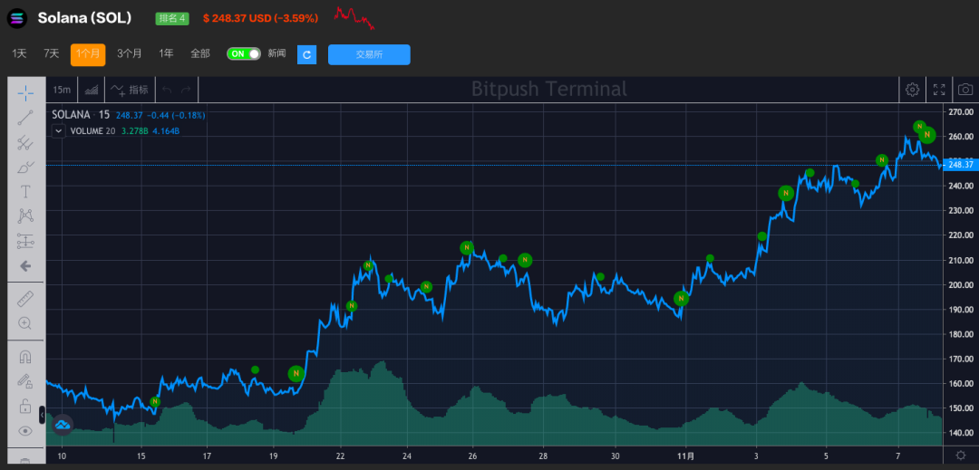
Task: Click the news marker N near October 15
Action: pyautogui.click(x=156, y=402)
